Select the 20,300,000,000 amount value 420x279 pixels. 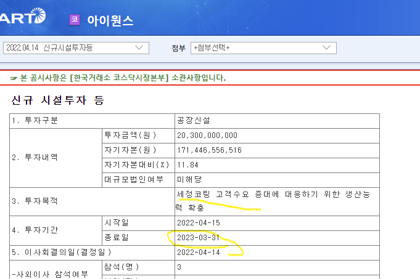click(x=207, y=135)
